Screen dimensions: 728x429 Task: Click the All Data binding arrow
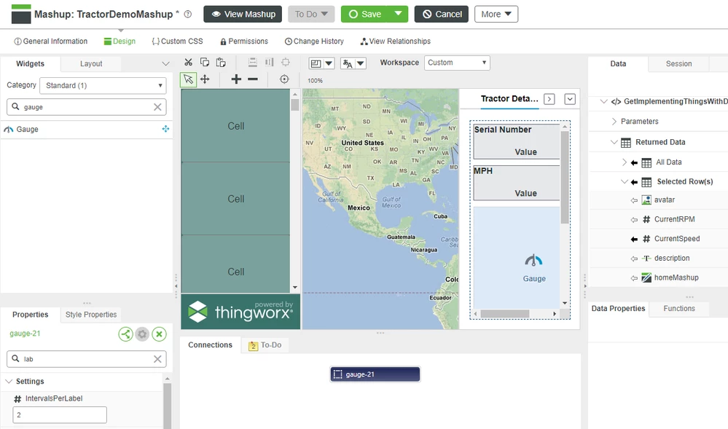click(634, 162)
